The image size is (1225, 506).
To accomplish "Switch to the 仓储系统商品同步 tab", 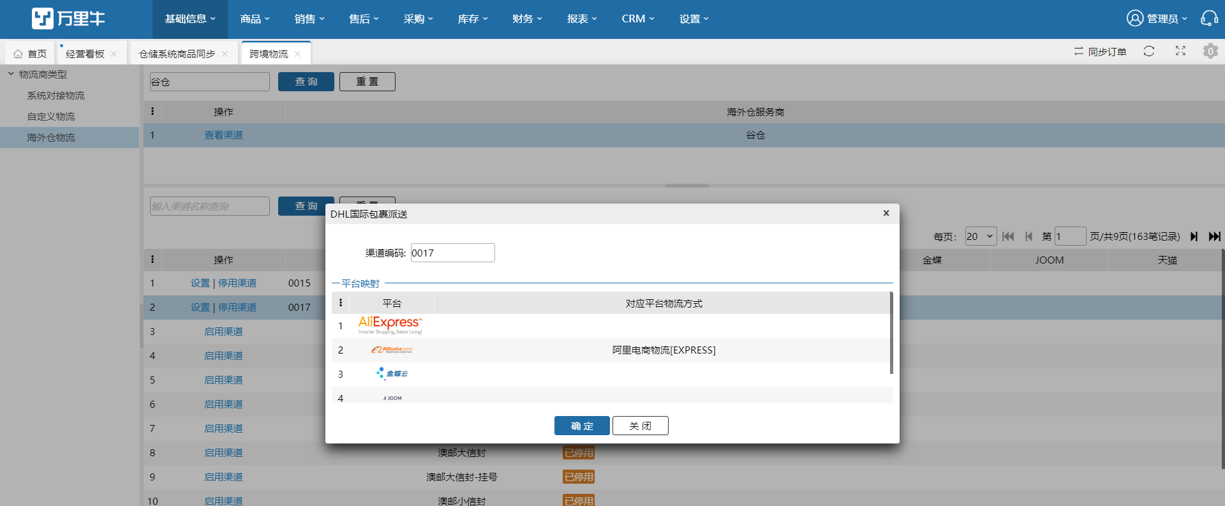I will point(177,54).
